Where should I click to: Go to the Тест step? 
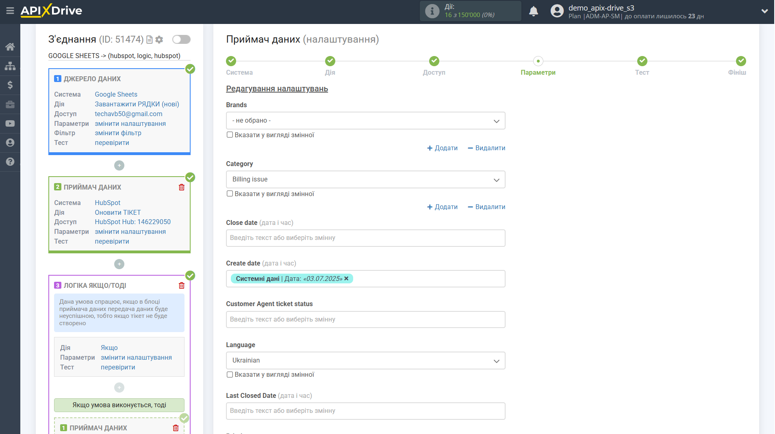coord(642,61)
